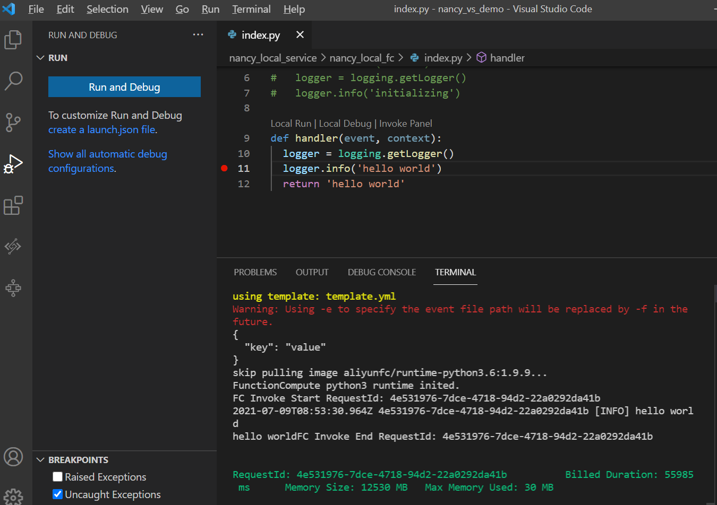Switch to the DEBUG CONSOLE tab

[381, 272]
